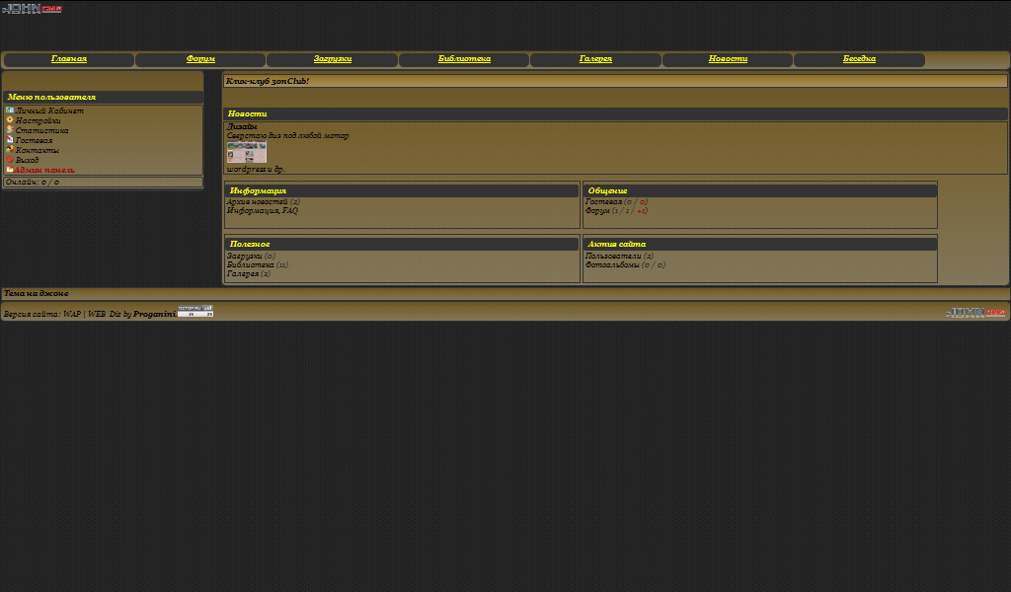This screenshot has height=592, width=1011.
Task: Open Фотоальбомы under Актив сайта
Action: pos(612,264)
